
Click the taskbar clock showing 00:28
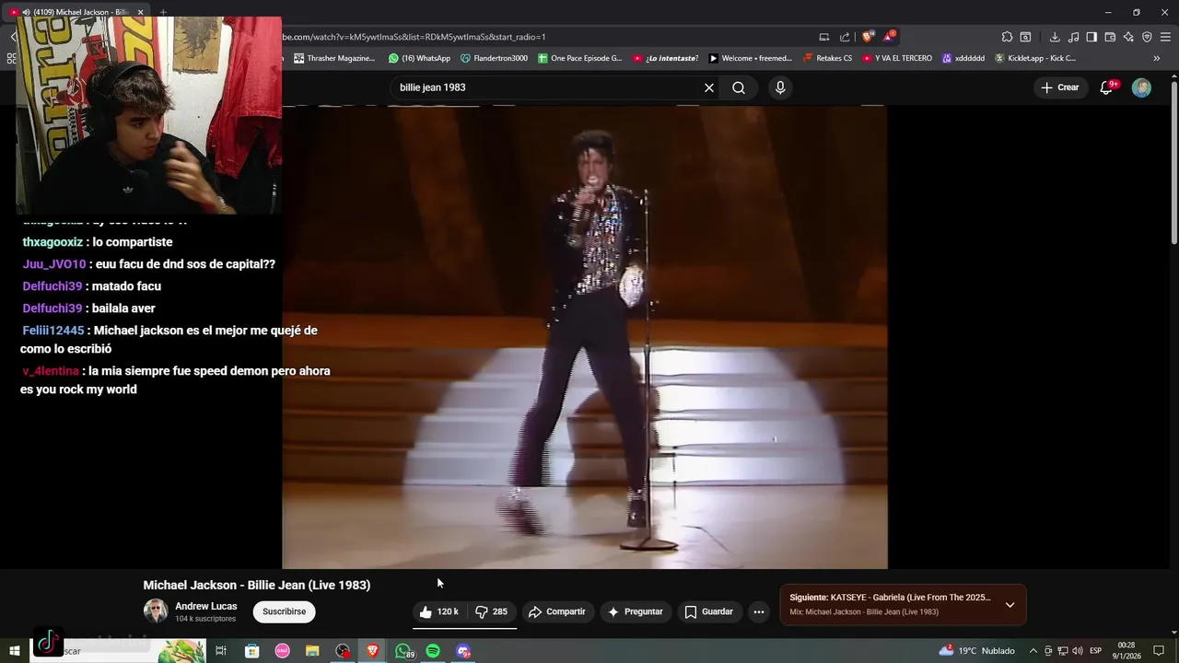pyautogui.click(x=1126, y=651)
